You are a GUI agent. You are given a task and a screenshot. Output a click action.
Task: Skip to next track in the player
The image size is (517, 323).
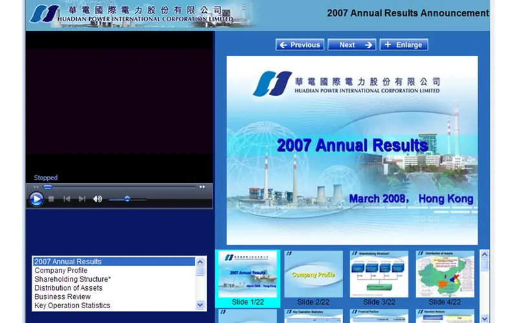(82, 199)
